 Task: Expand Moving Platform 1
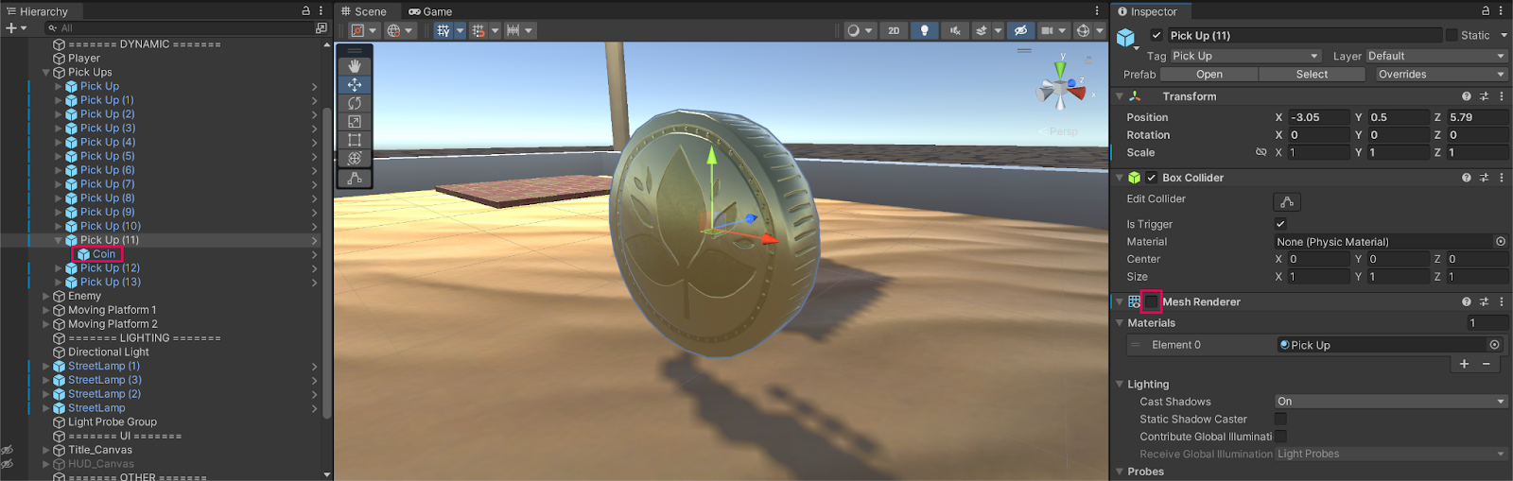coord(46,310)
